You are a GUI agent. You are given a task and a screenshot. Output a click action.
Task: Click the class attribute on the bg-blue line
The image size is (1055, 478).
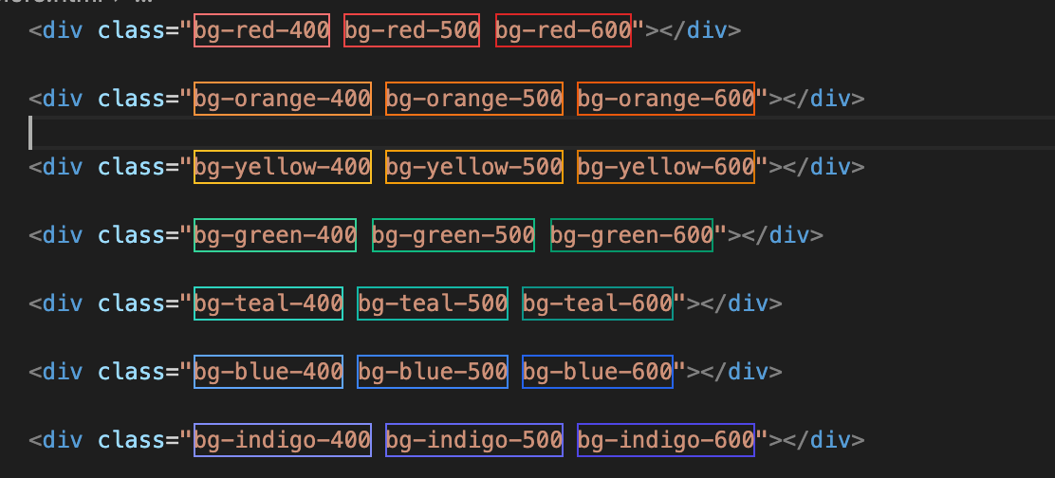(131, 372)
